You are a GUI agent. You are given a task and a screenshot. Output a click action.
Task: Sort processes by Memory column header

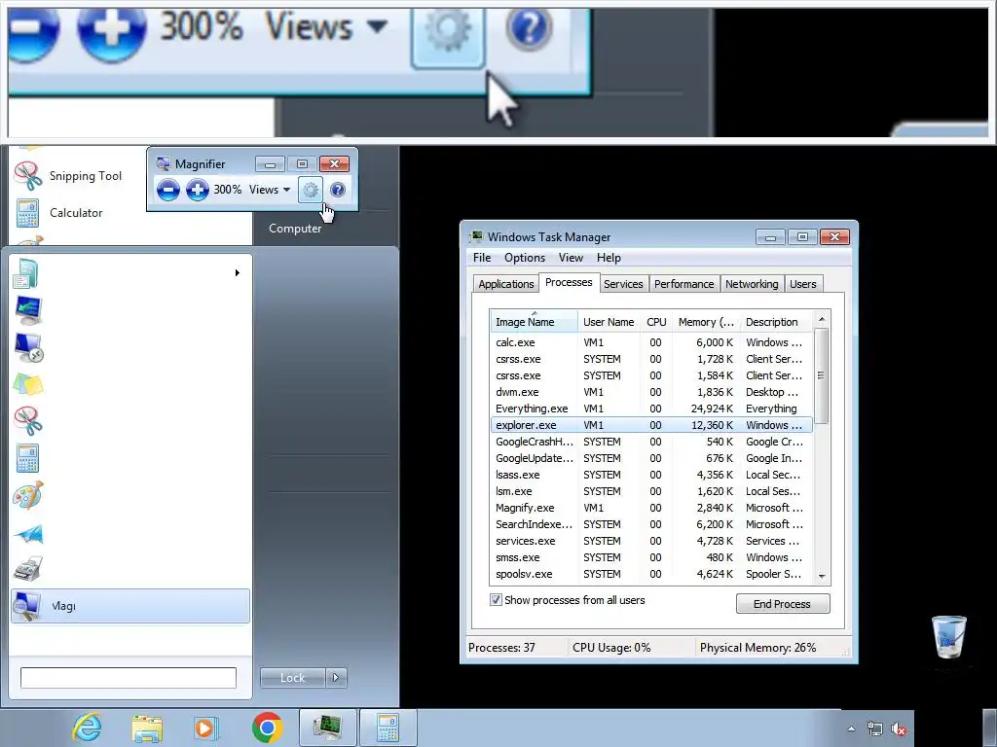click(706, 321)
